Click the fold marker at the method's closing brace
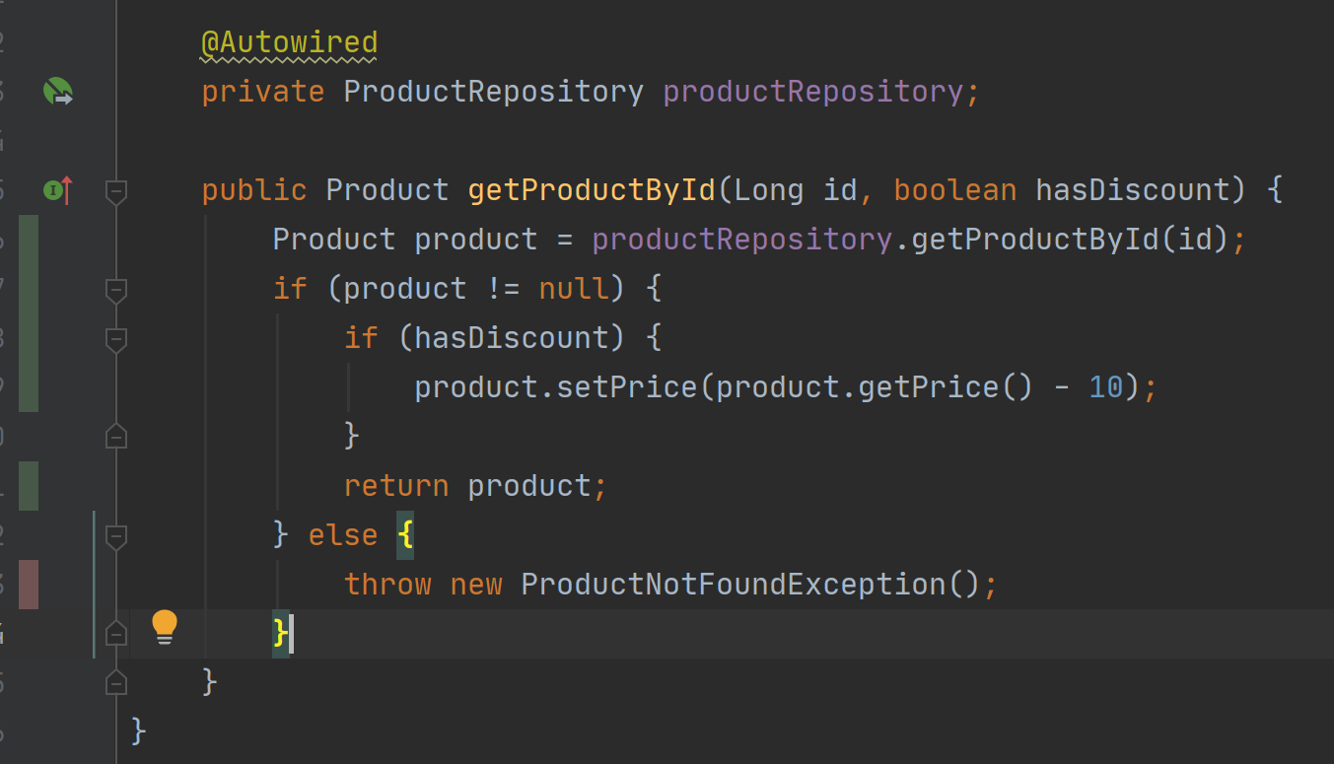Image resolution: width=1334 pixels, height=764 pixels. pos(116,681)
